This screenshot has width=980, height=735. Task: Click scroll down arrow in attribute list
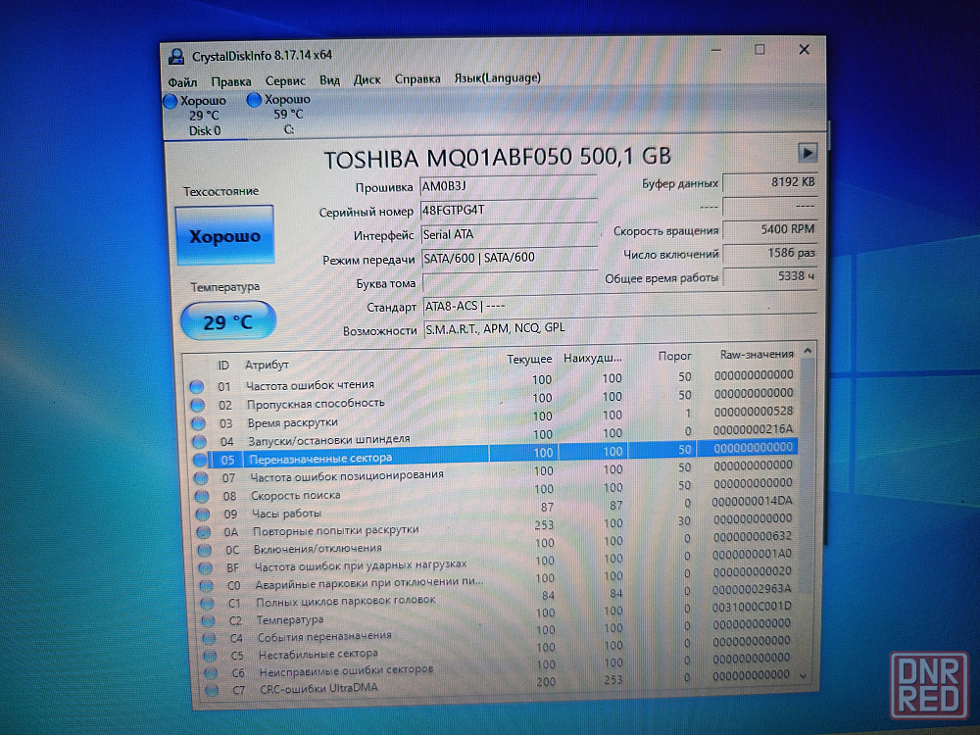[804, 675]
